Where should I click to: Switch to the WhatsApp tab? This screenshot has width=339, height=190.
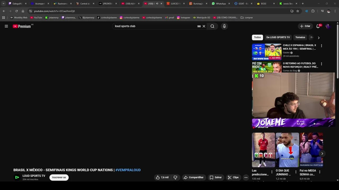(x=221, y=4)
